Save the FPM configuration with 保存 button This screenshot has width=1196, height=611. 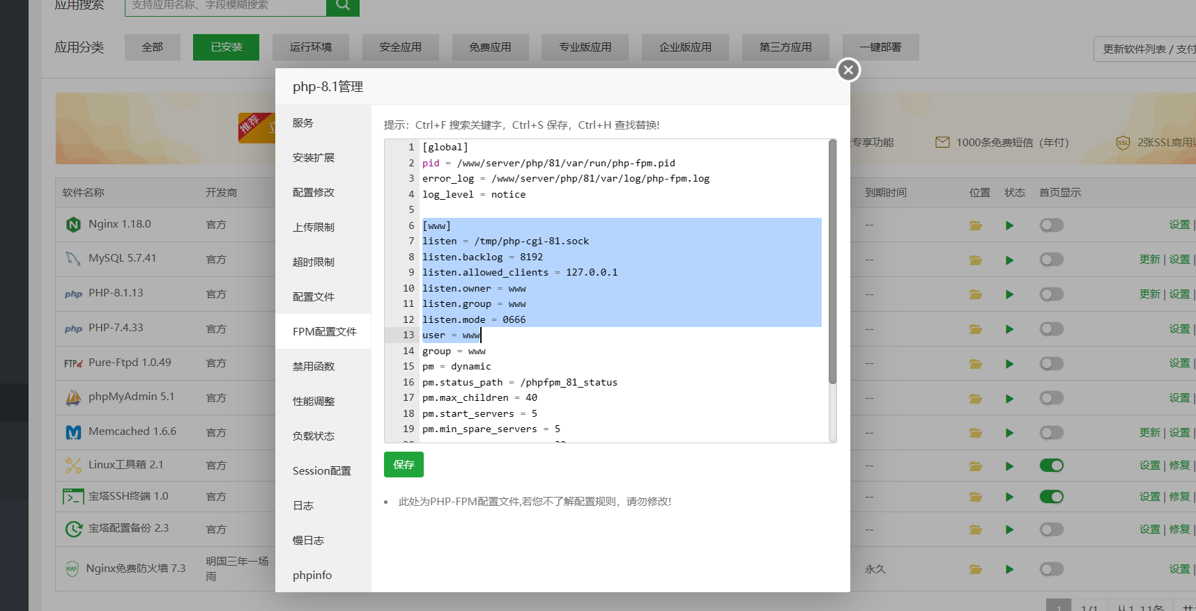click(404, 464)
